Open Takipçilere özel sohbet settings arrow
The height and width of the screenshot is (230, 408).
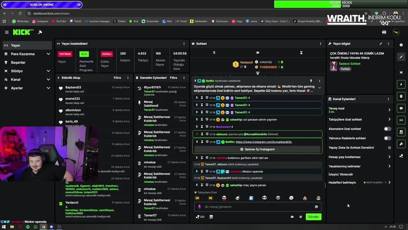[389, 119]
